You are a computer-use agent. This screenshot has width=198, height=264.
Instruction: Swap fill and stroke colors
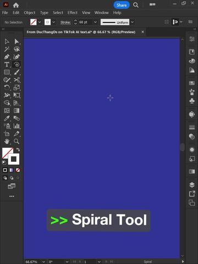(x=18, y=150)
